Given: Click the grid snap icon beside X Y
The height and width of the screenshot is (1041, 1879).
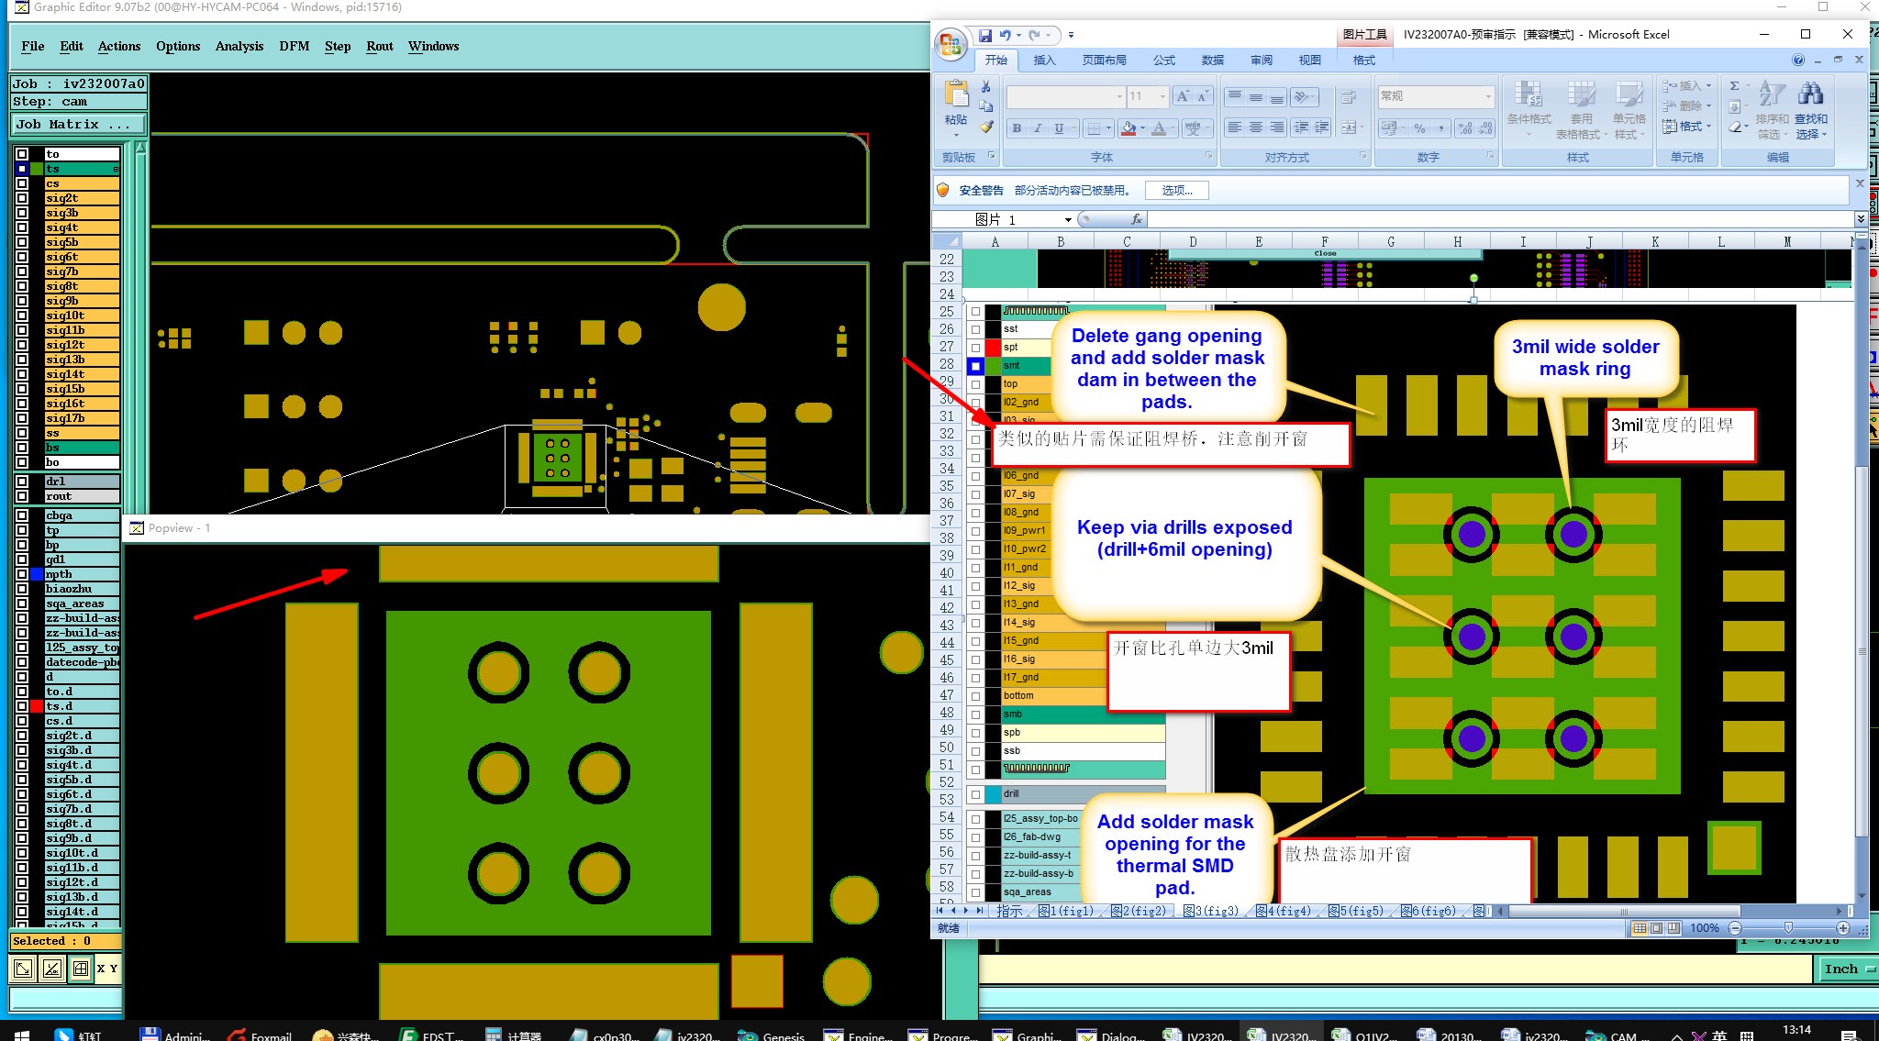Looking at the screenshot, I should pos(81,969).
